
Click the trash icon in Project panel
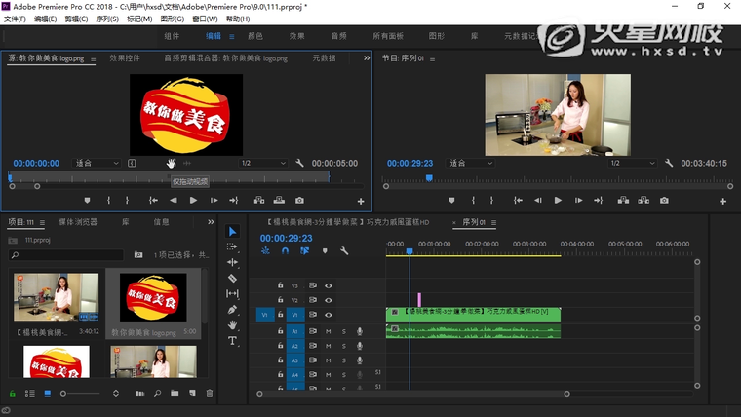pos(209,393)
